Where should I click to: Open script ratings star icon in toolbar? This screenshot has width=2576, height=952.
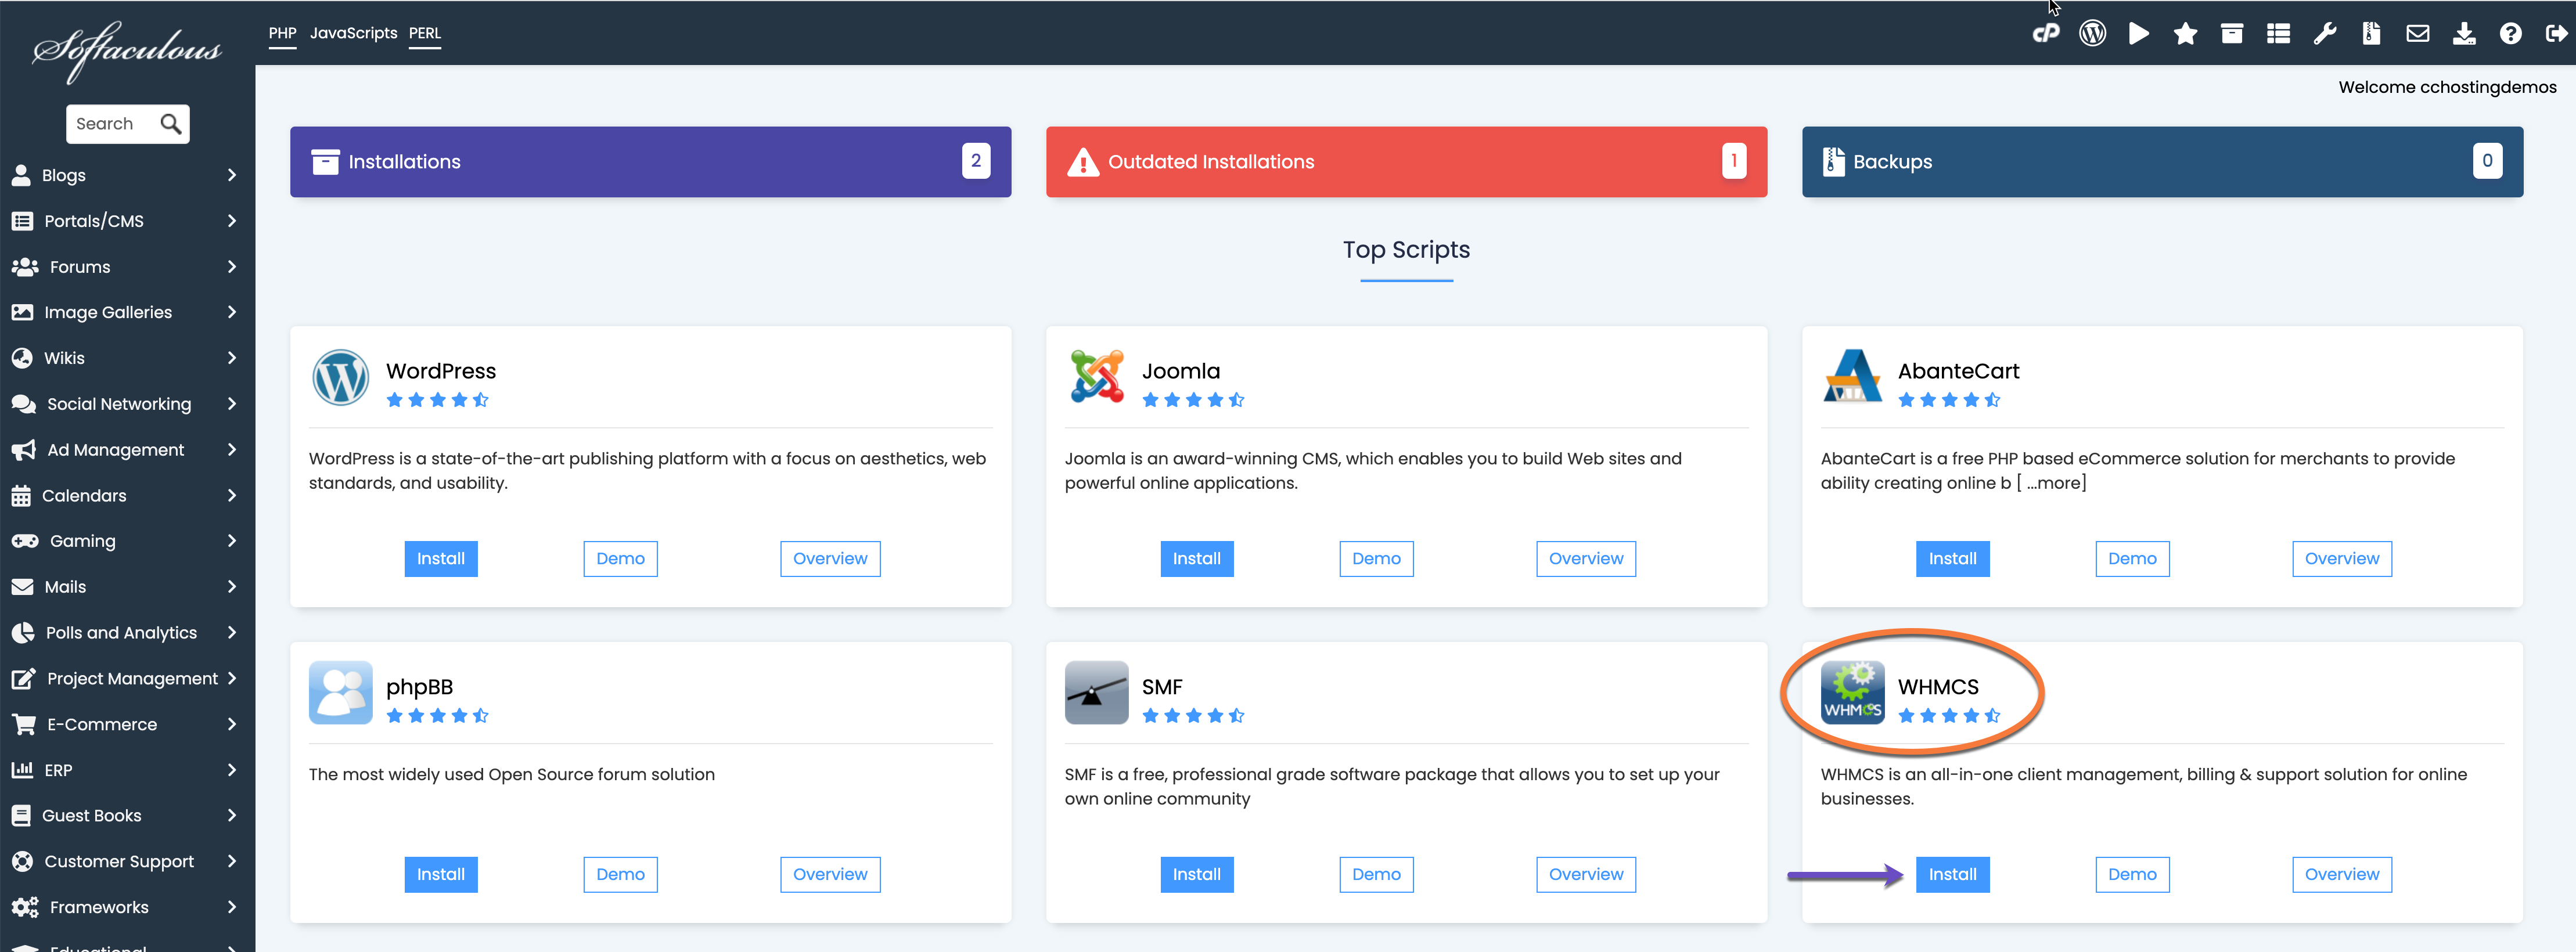2185,34
